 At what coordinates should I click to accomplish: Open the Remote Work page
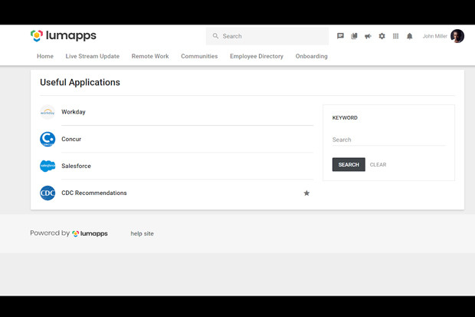(150, 56)
